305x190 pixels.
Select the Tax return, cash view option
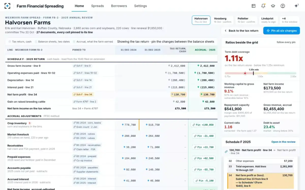point(20,42)
